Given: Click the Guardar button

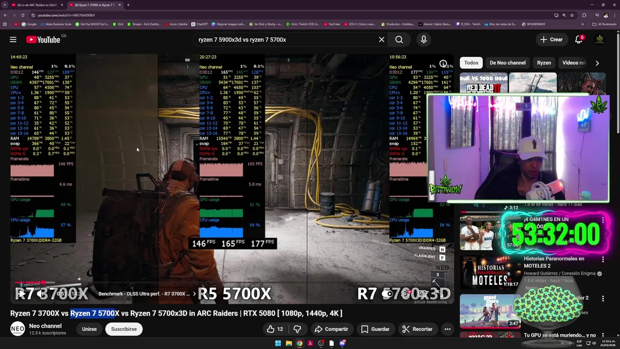Looking at the screenshot, I should tap(375, 329).
